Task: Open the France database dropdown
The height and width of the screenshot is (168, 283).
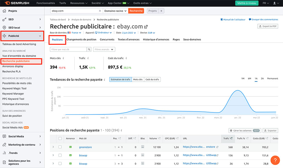Action: coord(76,33)
